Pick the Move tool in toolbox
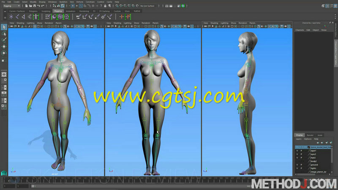 point(4,46)
